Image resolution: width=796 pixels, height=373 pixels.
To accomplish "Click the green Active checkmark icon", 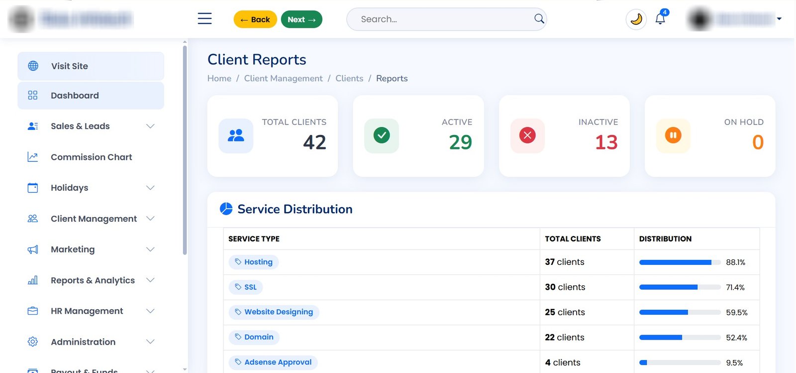I will pos(382,135).
